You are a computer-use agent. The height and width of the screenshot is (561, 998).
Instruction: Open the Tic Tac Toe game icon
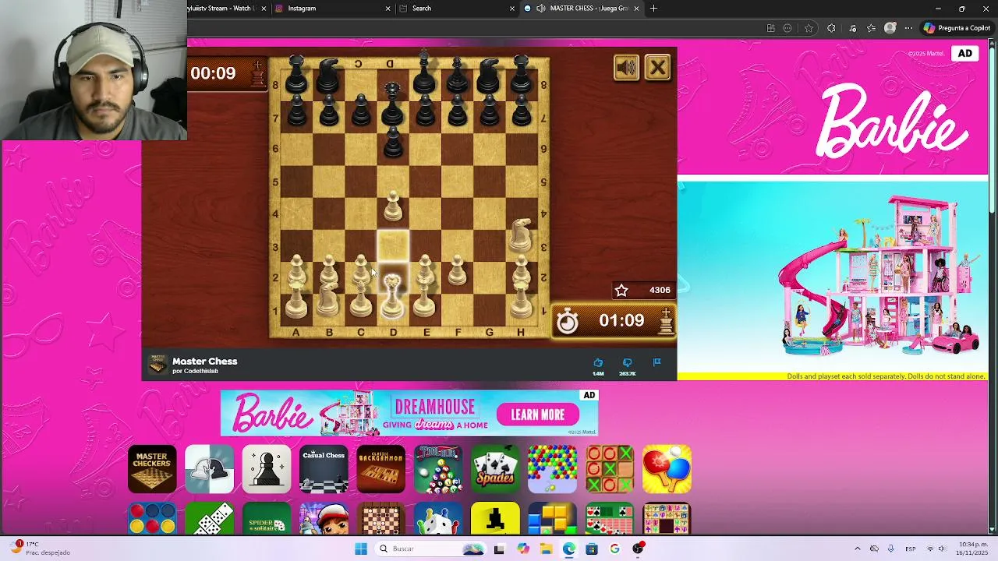610,469
